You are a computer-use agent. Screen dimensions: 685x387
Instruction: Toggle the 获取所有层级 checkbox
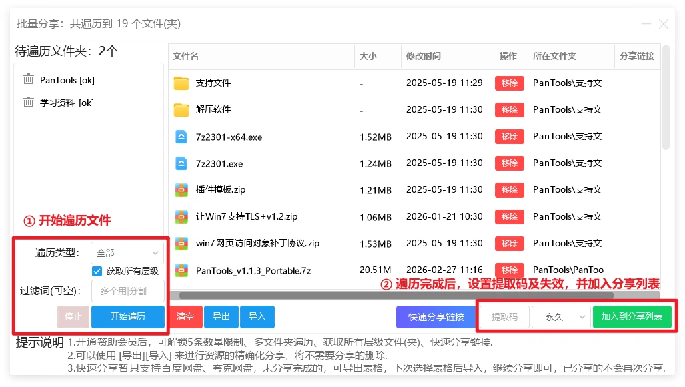(x=97, y=271)
